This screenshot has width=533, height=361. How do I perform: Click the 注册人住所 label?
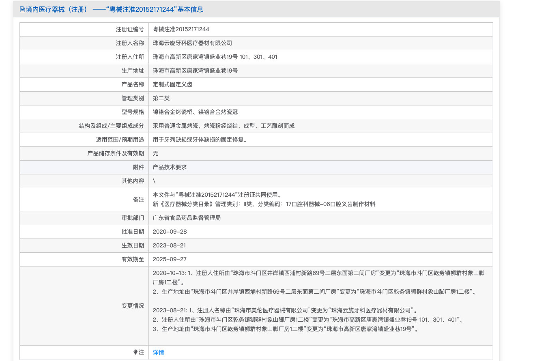(x=130, y=57)
